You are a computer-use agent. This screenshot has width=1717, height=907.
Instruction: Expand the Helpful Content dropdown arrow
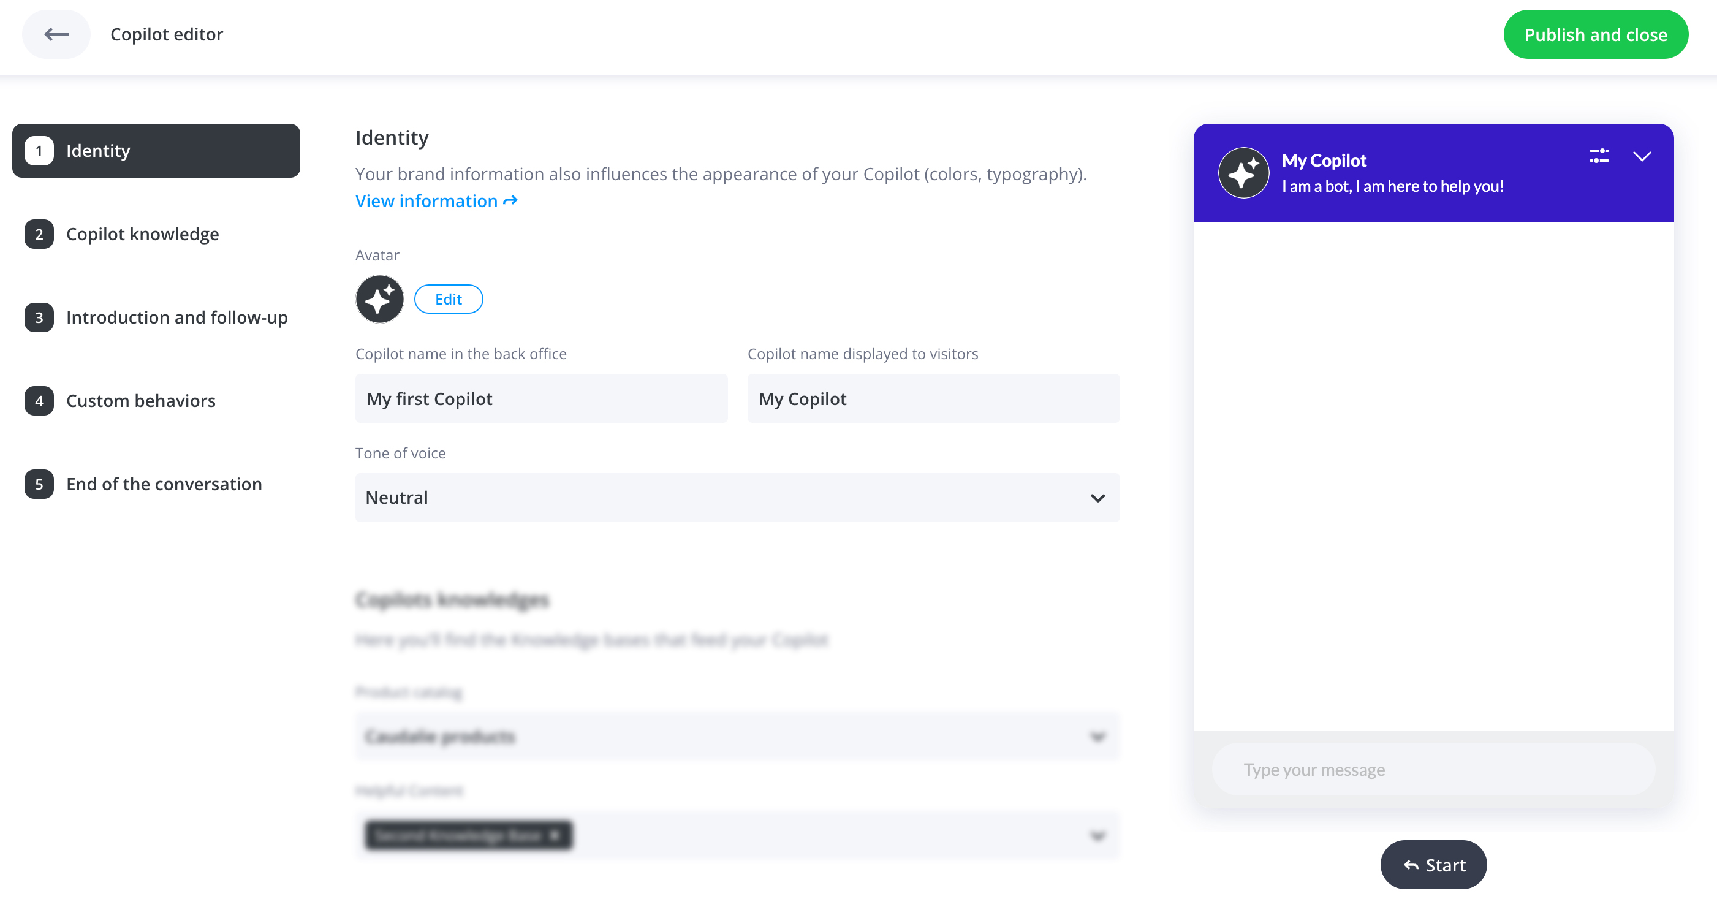1097,836
